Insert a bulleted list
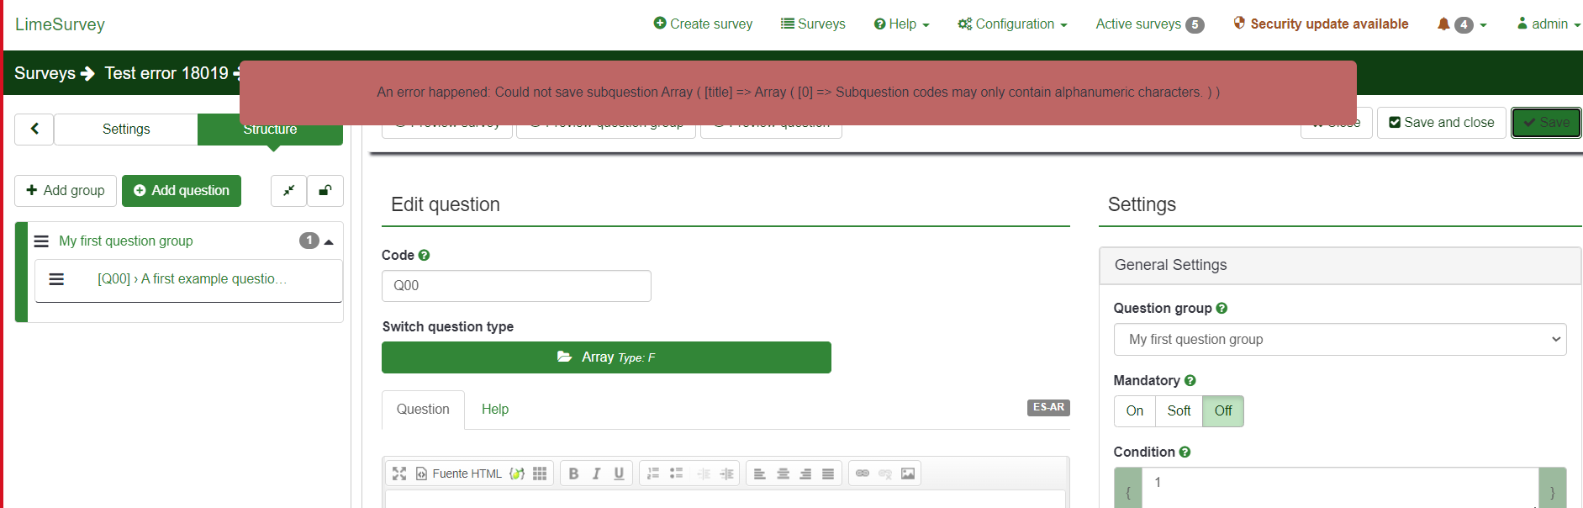 pos(676,474)
